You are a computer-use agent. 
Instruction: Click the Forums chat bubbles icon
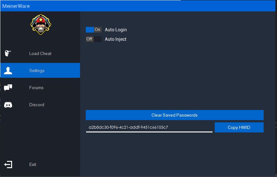click(8, 88)
